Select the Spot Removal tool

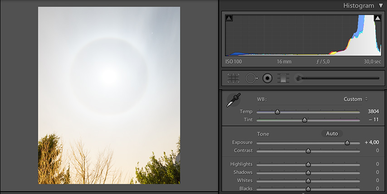[252, 78]
